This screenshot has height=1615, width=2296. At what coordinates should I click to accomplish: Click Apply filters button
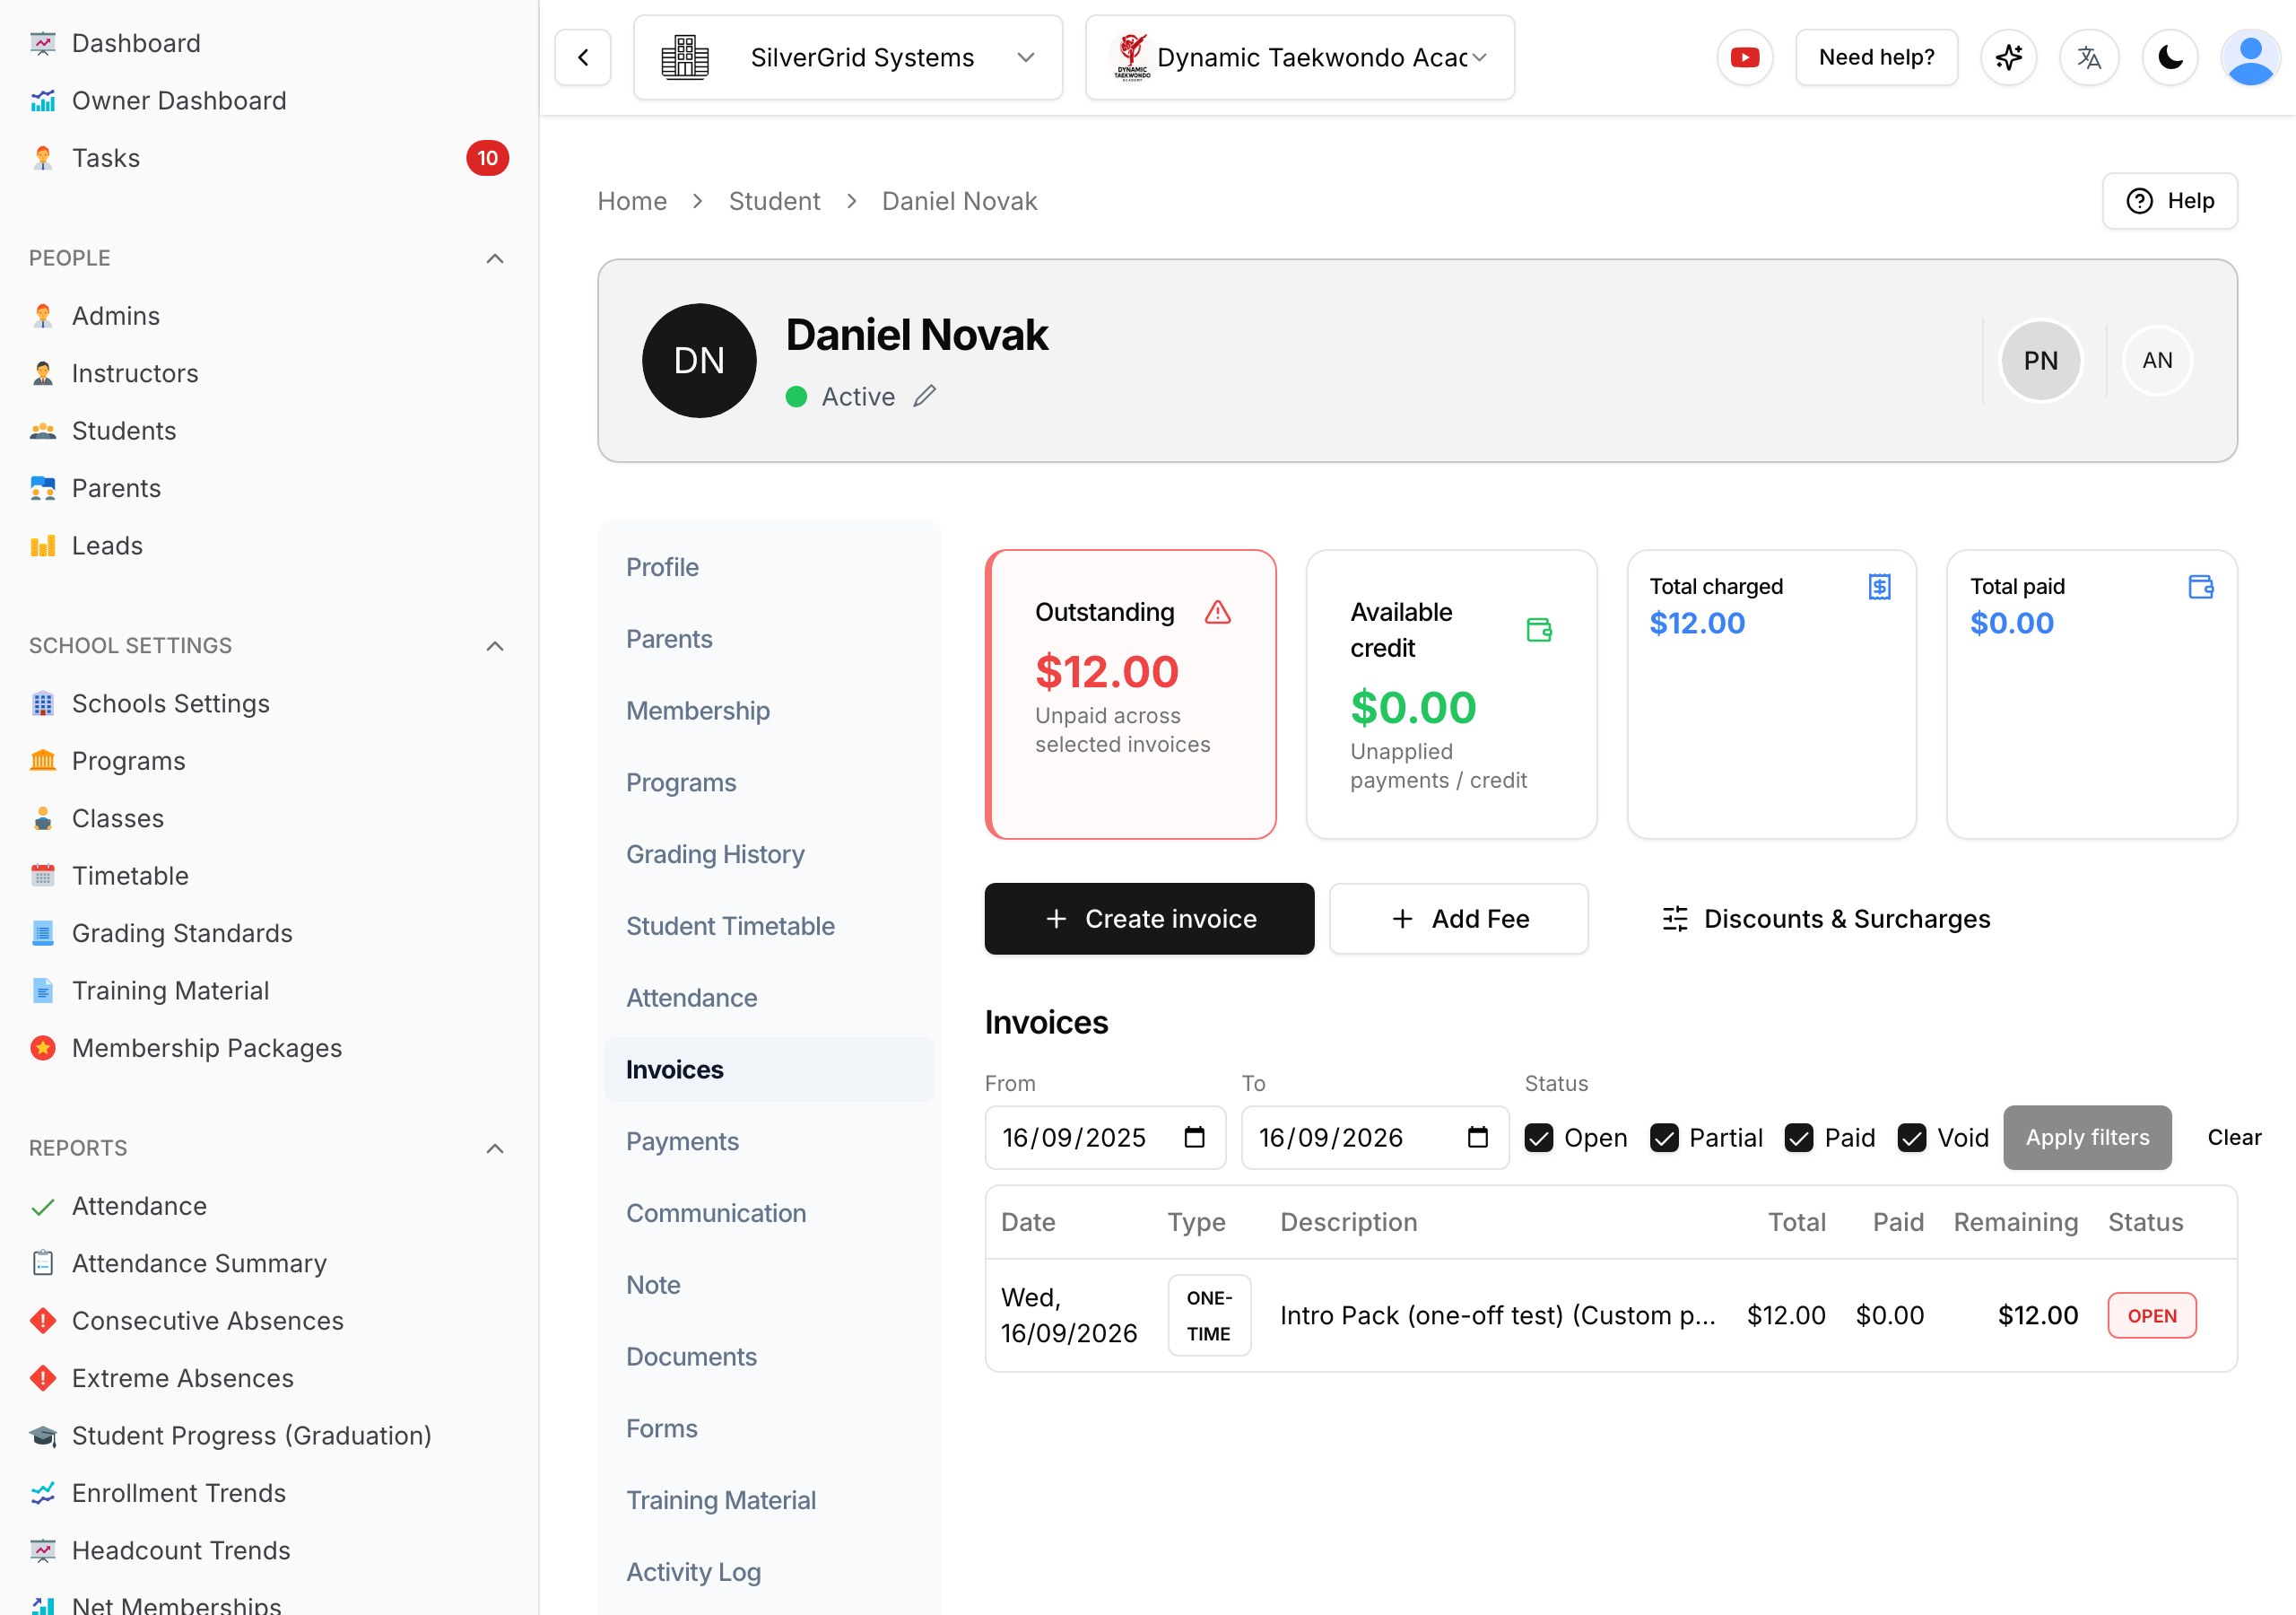[2087, 1137]
